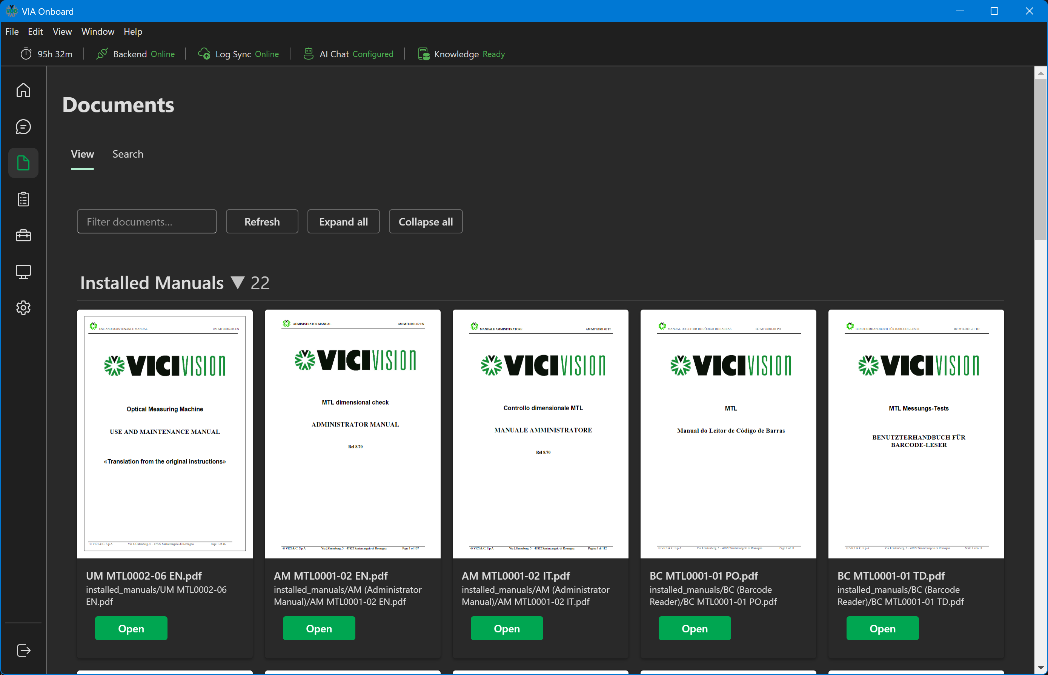Open the toolbox sidebar icon
This screenshot has height=675, width=1048.
(23, 235)
